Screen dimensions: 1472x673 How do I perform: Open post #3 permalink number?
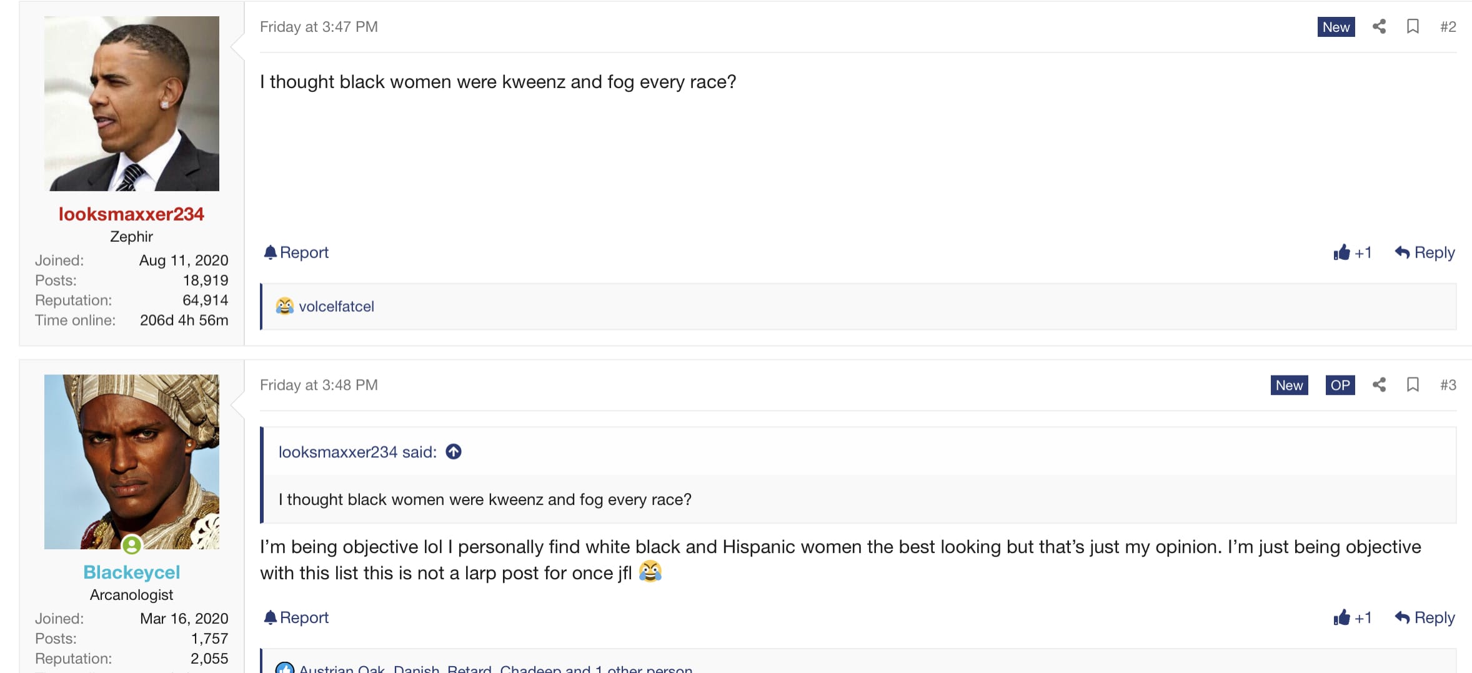(1448, 385)
